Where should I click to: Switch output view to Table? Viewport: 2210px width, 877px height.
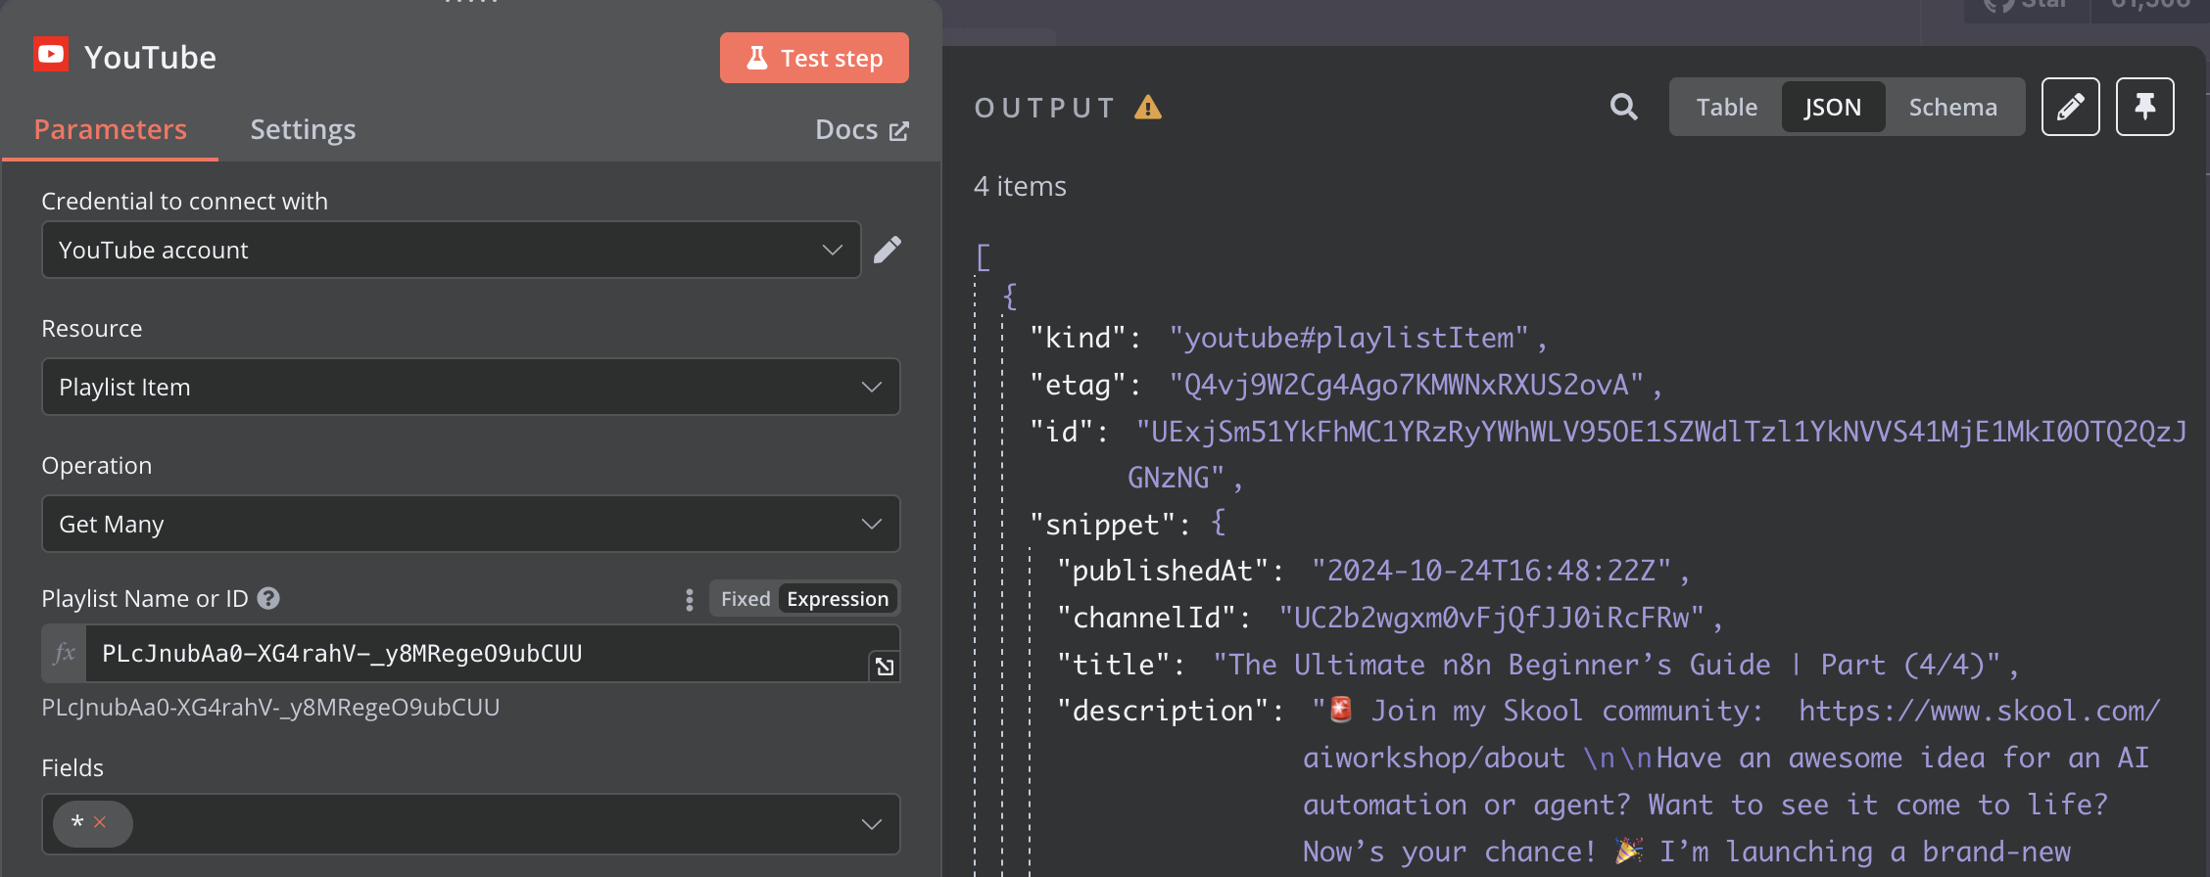coord(1726,107)
